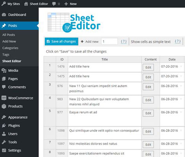Click Edit content for post 1097
The height and width of the screenshot is (157, 185).
(148, 144)
